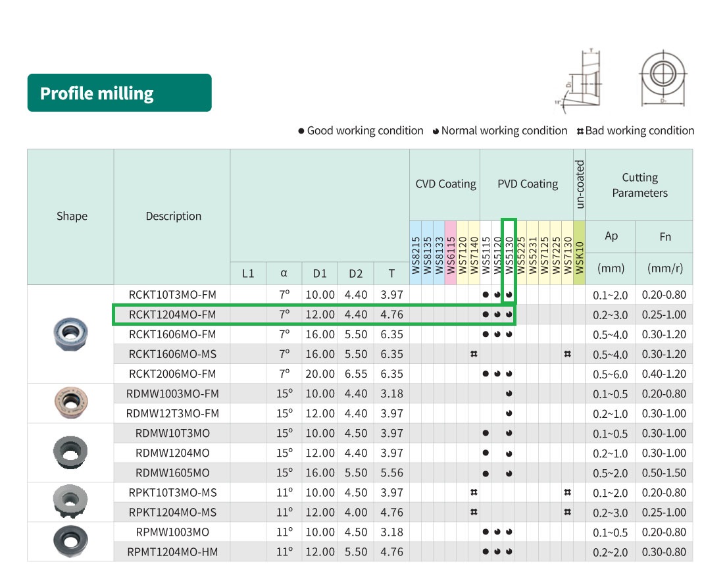Click the Normal working condition legend symbol
Viewport: 702px width, 587px height.
(x=436, y=131)
